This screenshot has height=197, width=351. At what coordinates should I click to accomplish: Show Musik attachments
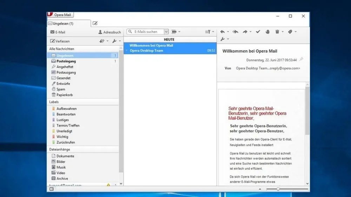[83, 167]
